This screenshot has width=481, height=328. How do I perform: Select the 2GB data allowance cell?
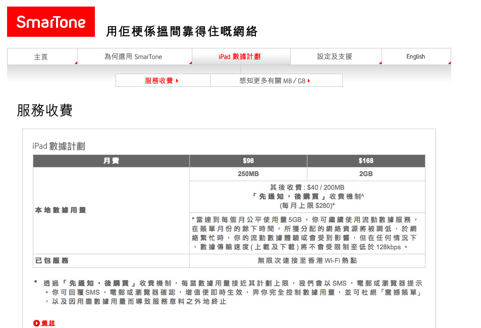coord(366,174)
